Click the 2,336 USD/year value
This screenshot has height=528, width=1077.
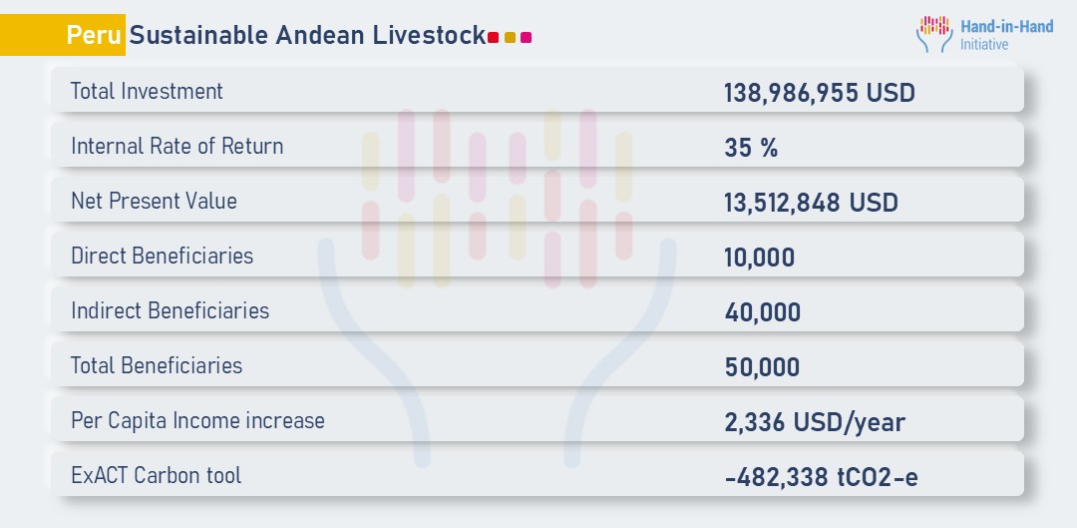click(x=815, y=423)
